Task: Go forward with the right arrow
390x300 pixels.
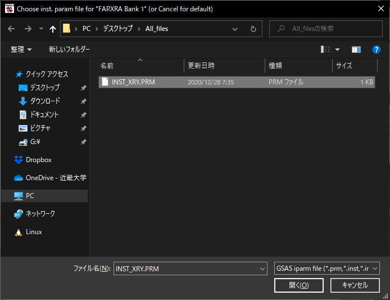Action: point(28,29)
